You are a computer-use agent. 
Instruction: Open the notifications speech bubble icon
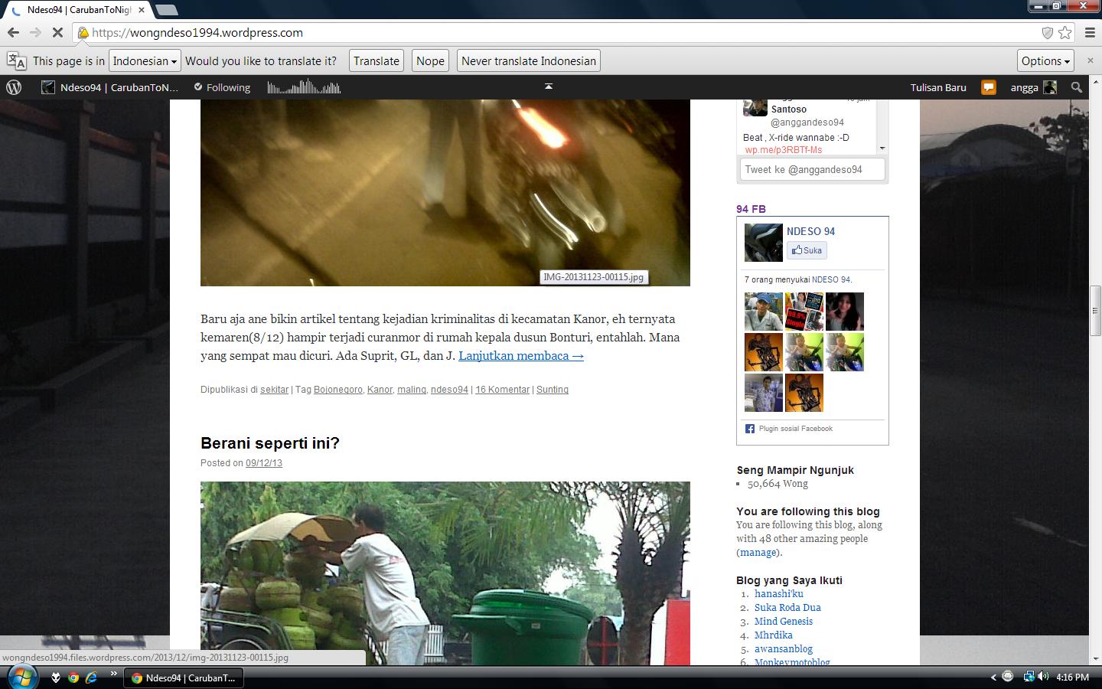coord(988,87)
